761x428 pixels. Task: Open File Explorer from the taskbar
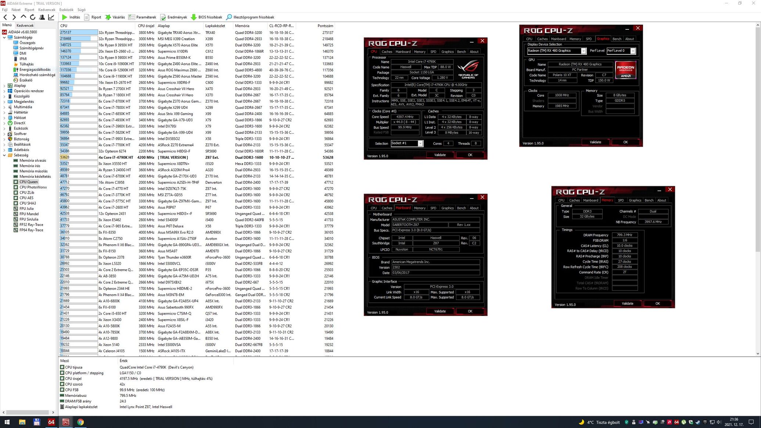[x=22, y=422]
